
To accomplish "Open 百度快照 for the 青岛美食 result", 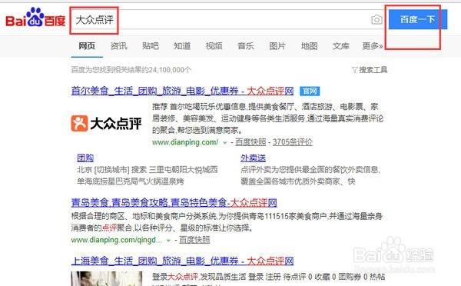I will tap(194, 240).
